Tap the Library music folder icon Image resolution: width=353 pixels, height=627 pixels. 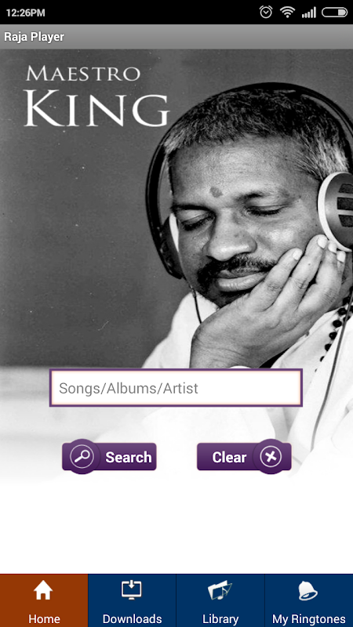(x=220, y=591)
